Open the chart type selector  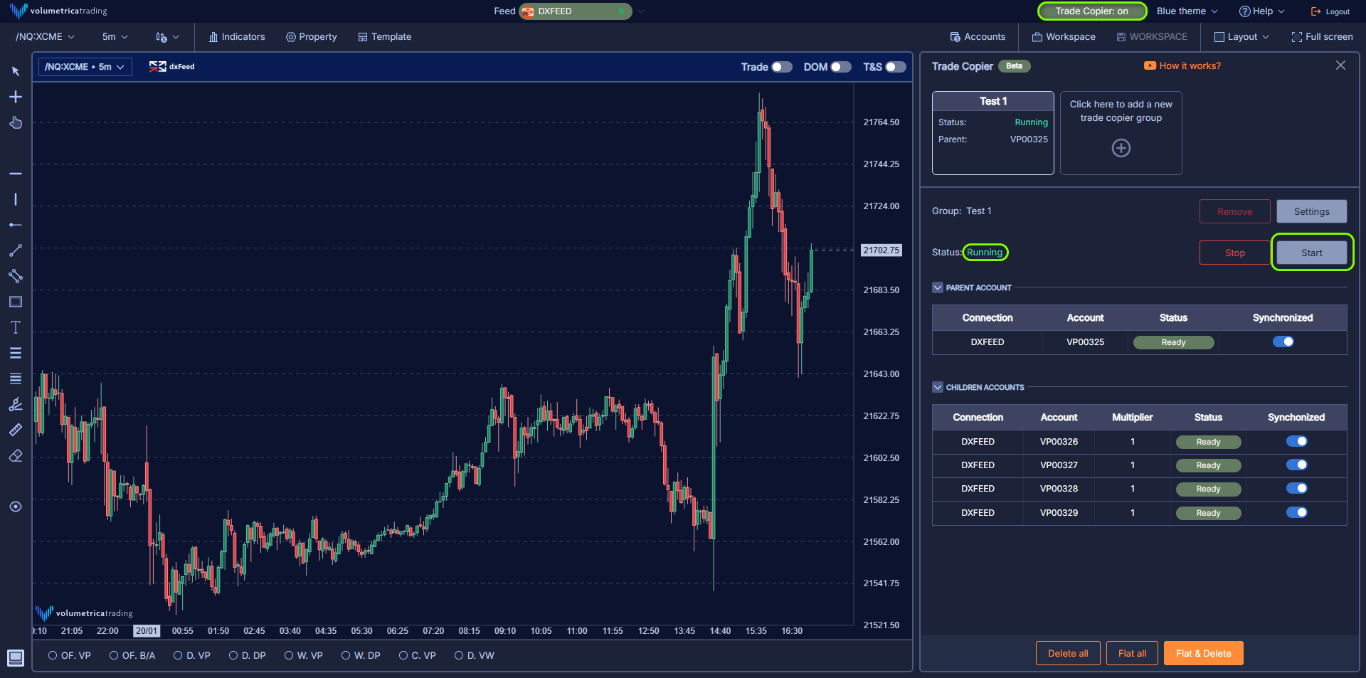pyautogui.click(x=167, y=37)
